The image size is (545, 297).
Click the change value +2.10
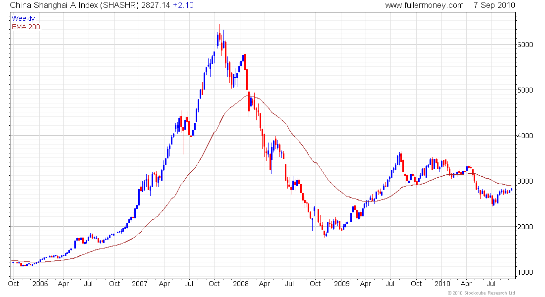click(183, 5)
